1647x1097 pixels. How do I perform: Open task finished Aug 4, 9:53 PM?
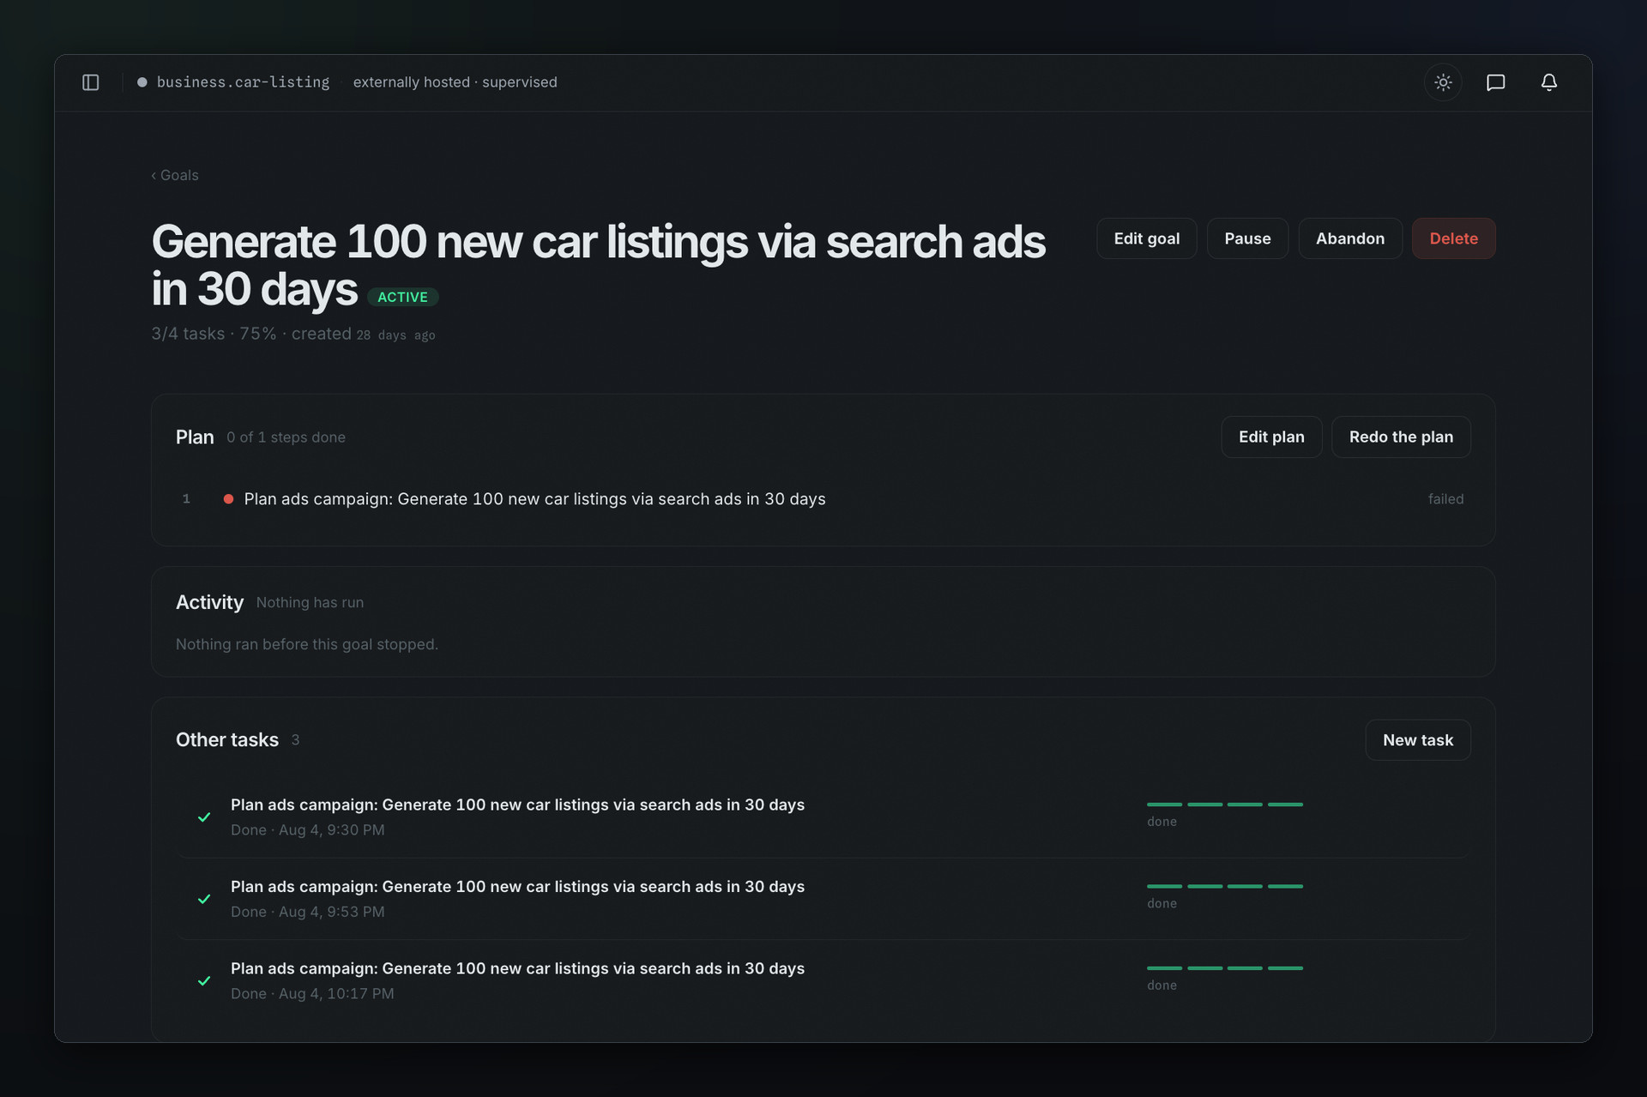pos(823,899)
